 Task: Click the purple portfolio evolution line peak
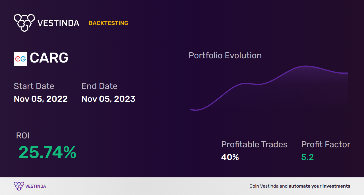coord(306,66)
